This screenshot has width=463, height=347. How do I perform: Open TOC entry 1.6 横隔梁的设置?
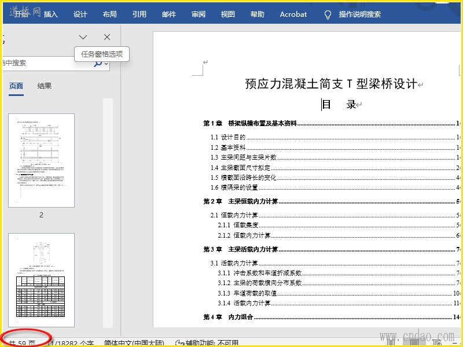click(x=335, y=187)
